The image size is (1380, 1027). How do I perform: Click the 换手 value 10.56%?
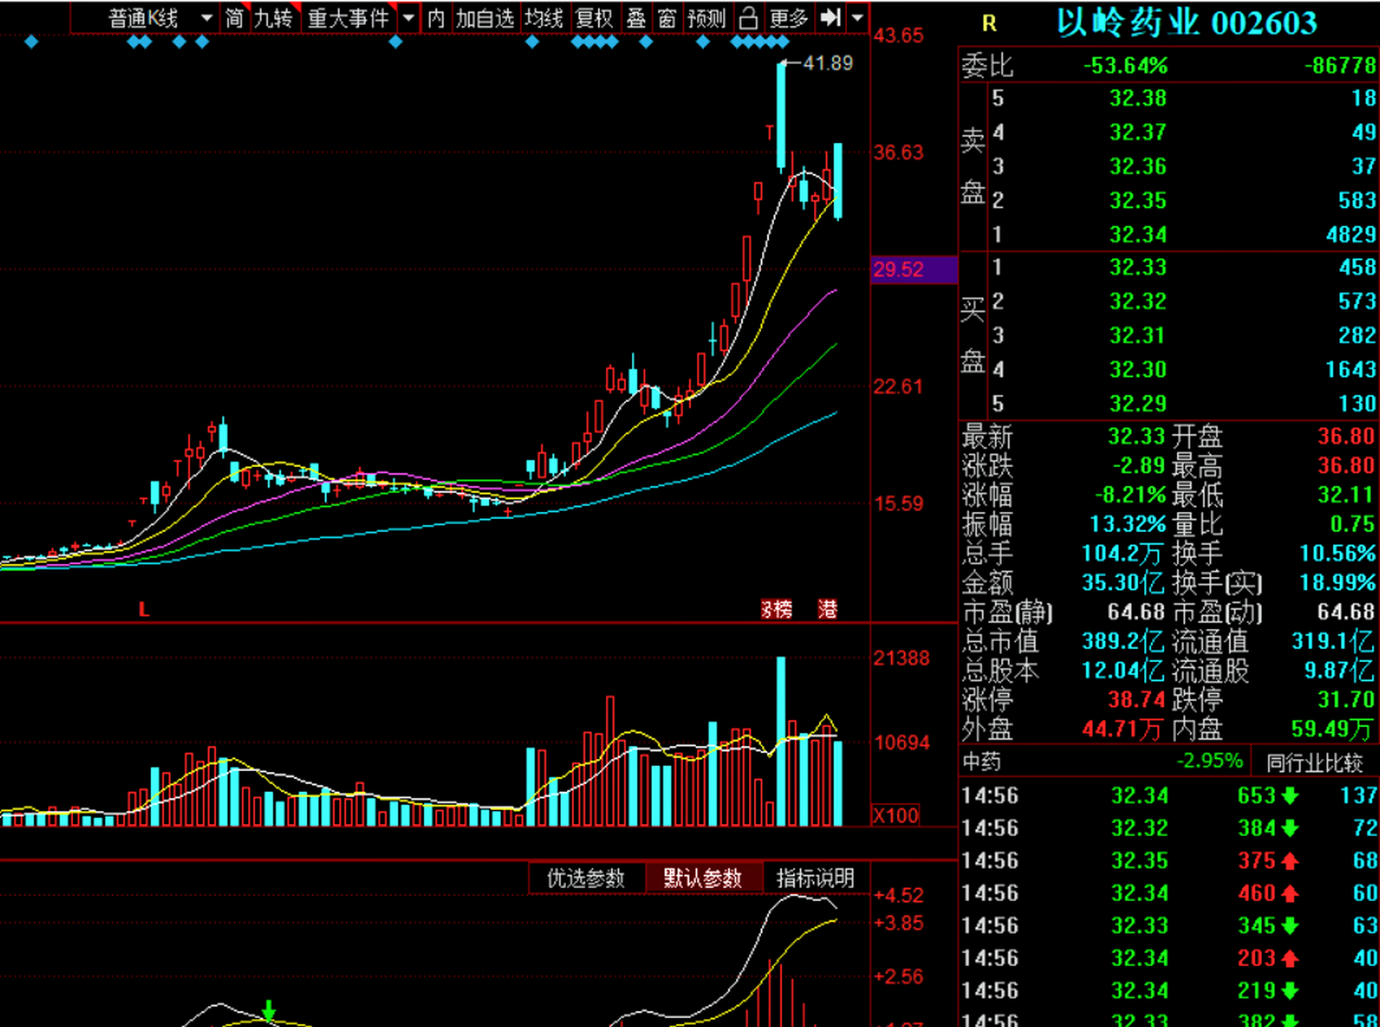1338,554
